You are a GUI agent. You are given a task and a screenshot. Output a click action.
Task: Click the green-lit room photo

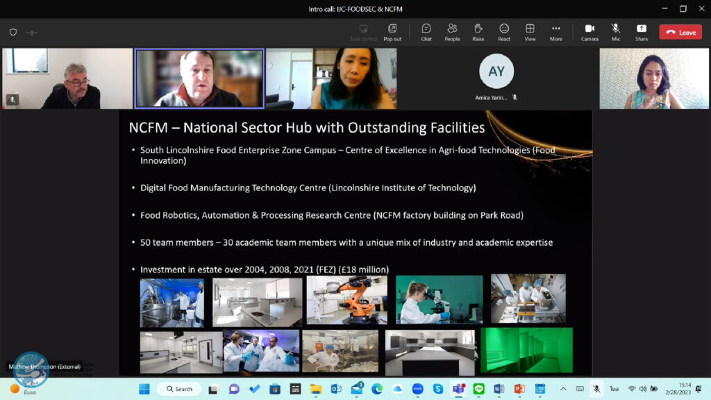526,350
